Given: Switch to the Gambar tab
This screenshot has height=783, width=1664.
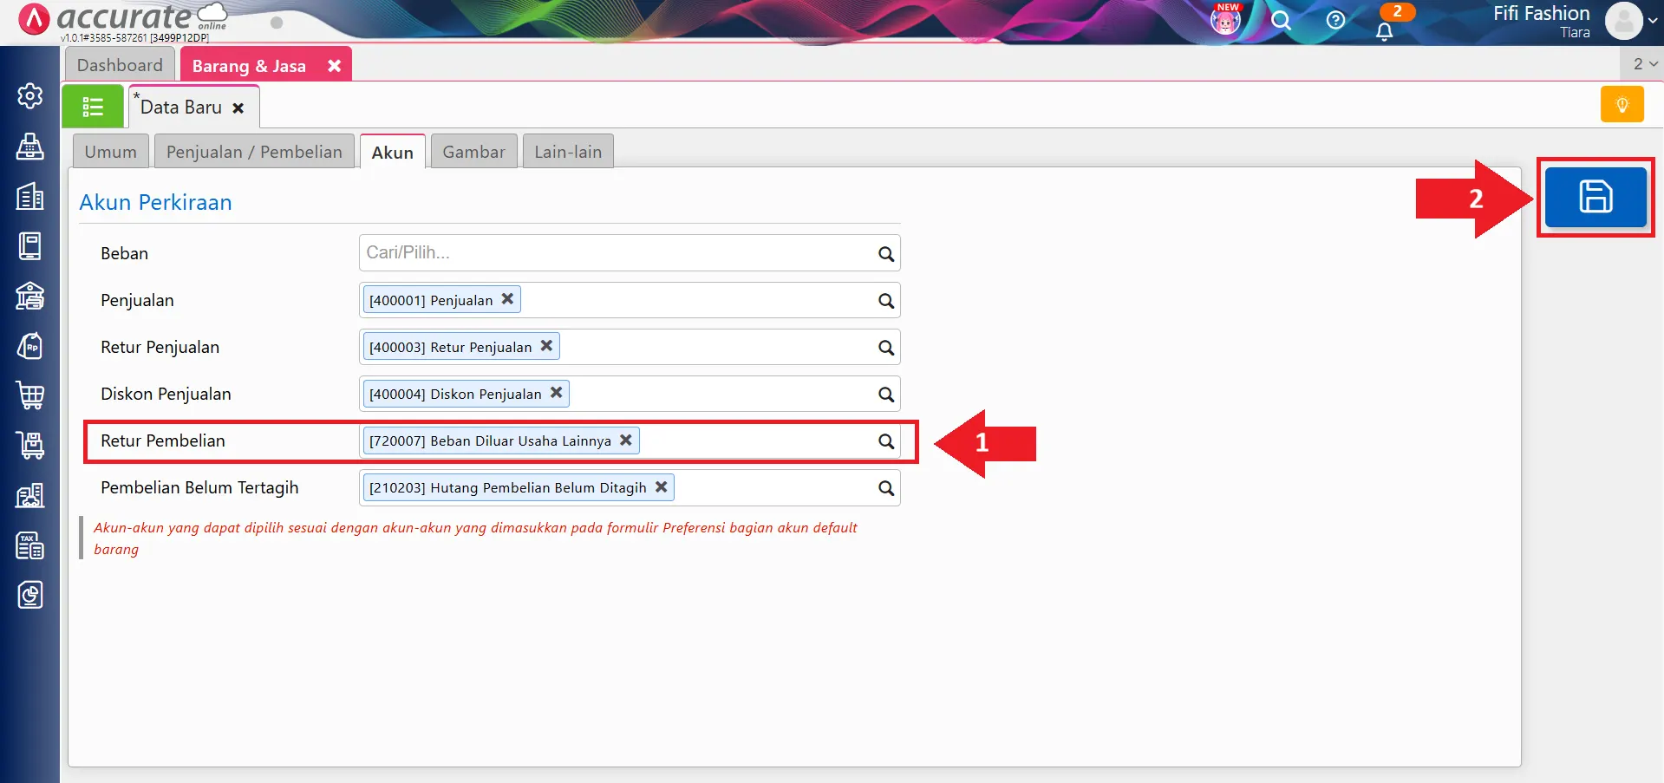Looking at the screenshot, I should click(473, 152).
